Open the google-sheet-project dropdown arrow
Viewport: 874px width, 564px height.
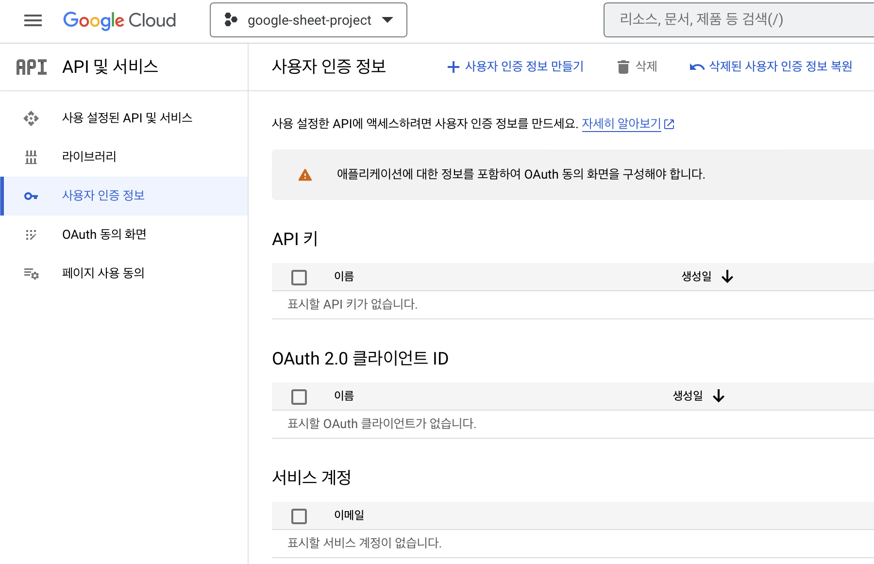pos(387,20)
